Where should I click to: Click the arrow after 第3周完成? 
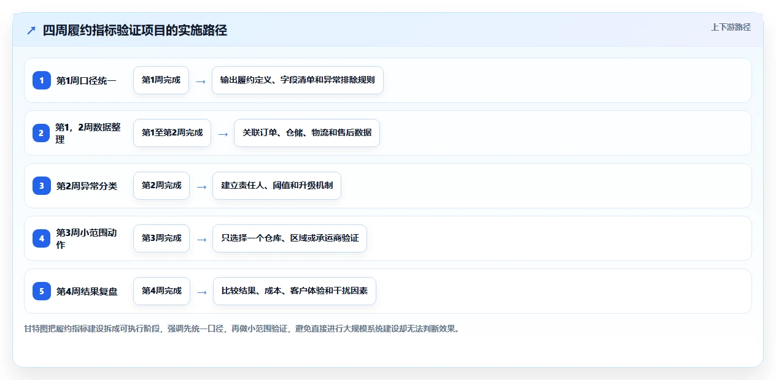click(201, 239)
